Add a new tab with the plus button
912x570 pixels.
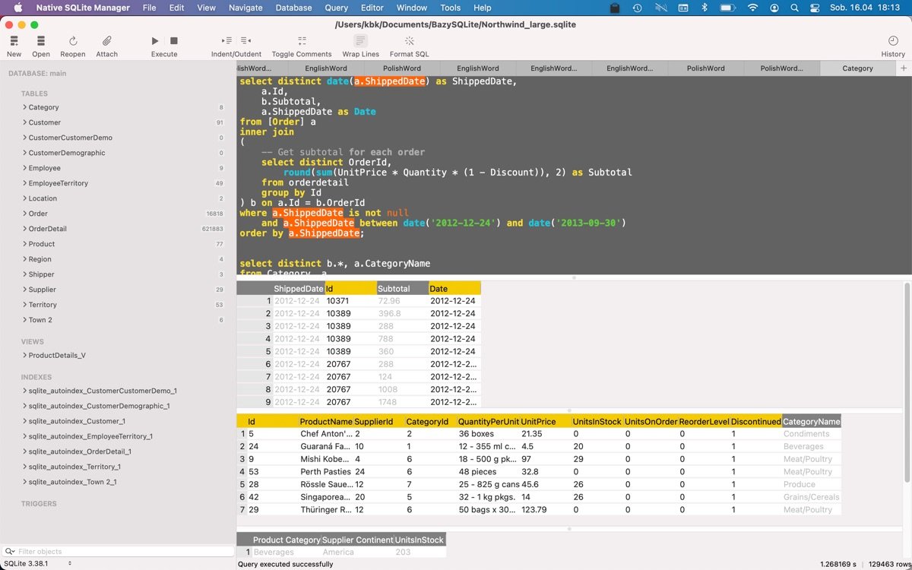coord(903,68)
